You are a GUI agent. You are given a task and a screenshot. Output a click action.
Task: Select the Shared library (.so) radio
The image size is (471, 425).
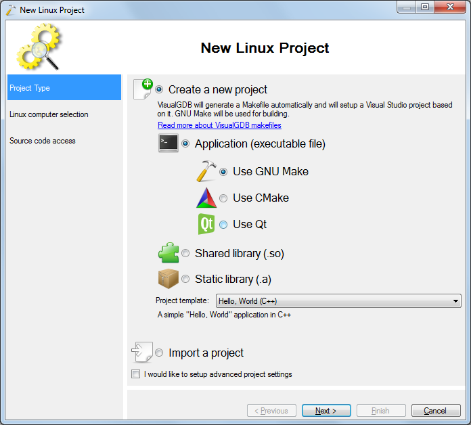tap(185, 253)
